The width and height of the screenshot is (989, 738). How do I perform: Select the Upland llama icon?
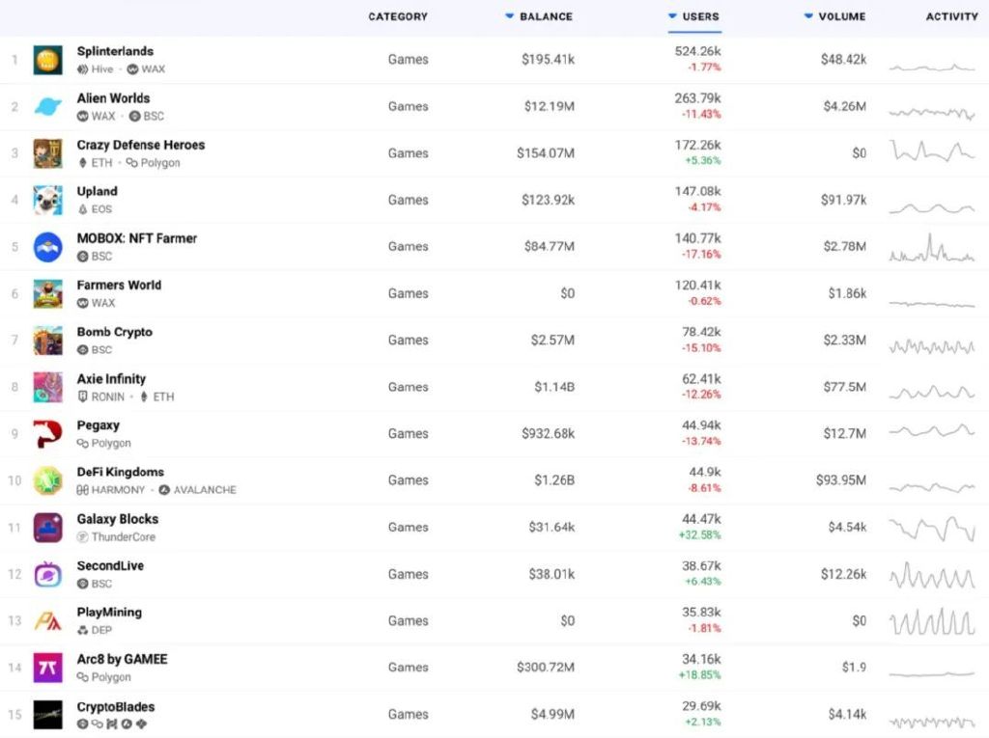pyautogui.click(x=48, y=201)
